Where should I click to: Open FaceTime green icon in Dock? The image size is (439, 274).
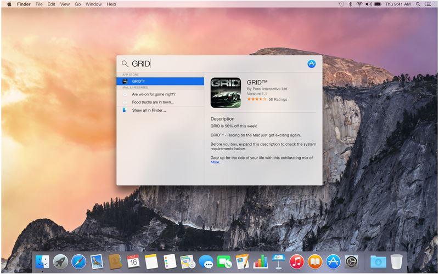click(224, 262)
